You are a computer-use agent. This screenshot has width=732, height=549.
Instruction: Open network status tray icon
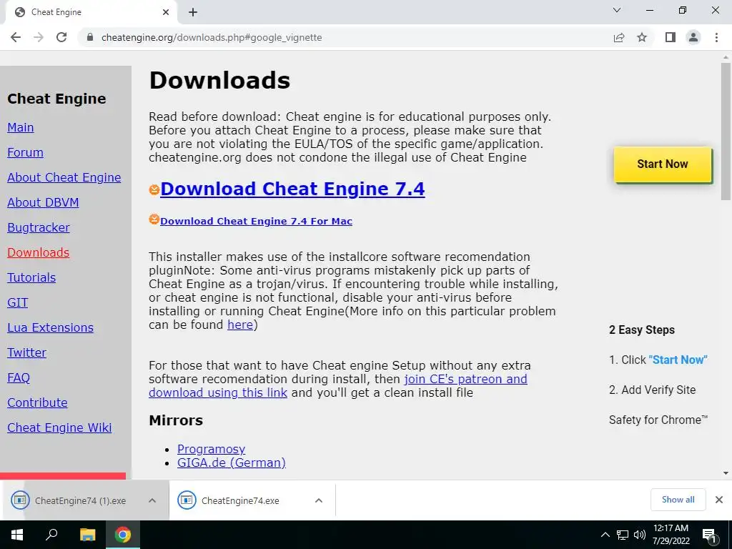(x=623, y=535)
